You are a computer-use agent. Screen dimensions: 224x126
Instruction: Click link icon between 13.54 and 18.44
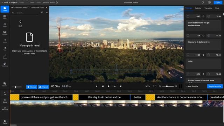(203, 74)
